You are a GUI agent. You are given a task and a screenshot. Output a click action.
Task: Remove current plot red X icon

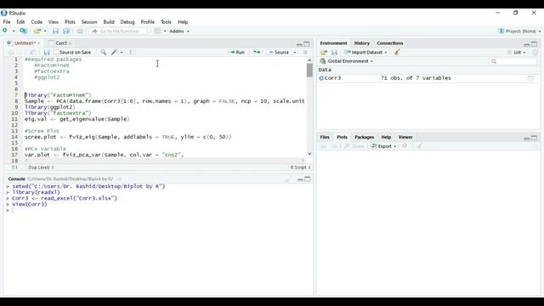click(x=405, y=146)
